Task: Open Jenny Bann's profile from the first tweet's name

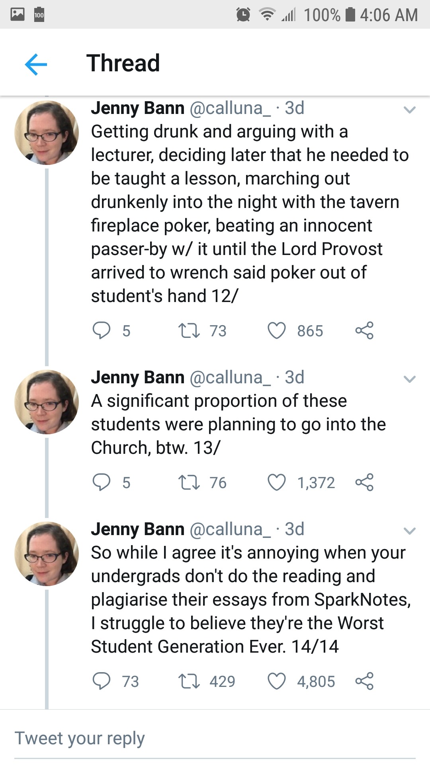Action: [138, 108]
